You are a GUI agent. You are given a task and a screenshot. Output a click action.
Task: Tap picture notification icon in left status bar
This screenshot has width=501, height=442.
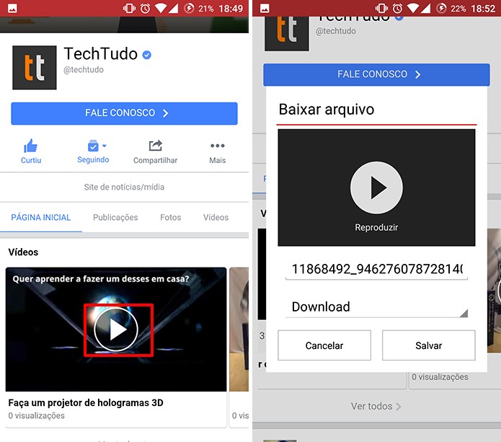(x=12, y=9)
